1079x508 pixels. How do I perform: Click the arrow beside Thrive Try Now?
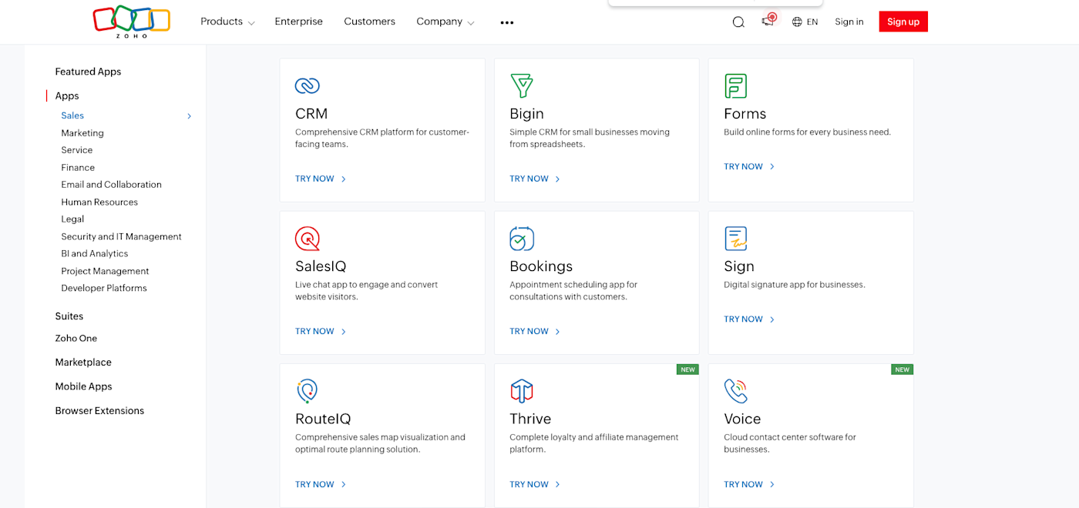coord(558,484)
